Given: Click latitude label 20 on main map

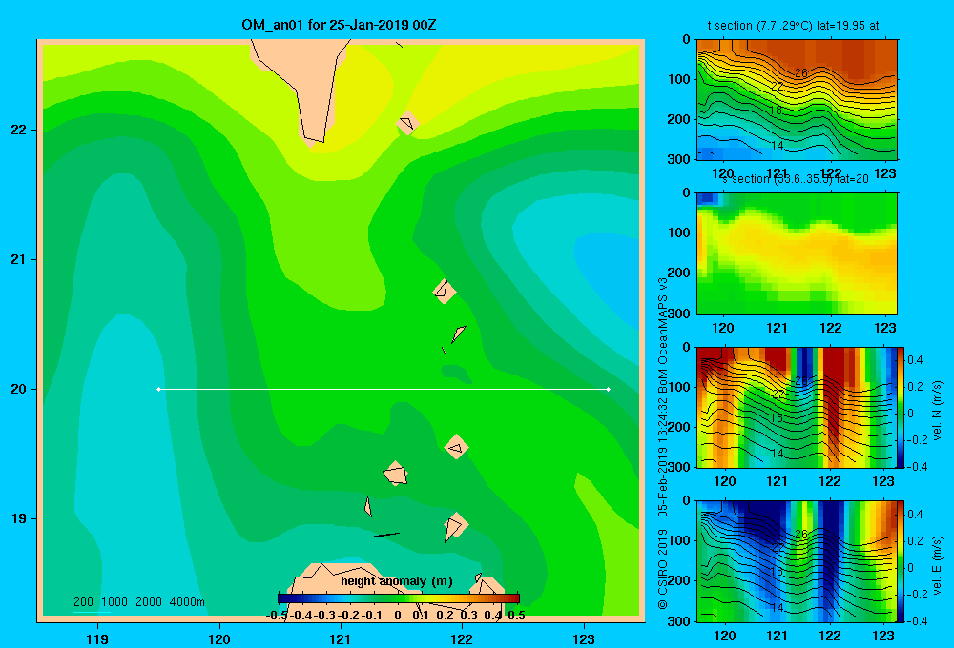Looking at the screenshot, I should 19,389.
